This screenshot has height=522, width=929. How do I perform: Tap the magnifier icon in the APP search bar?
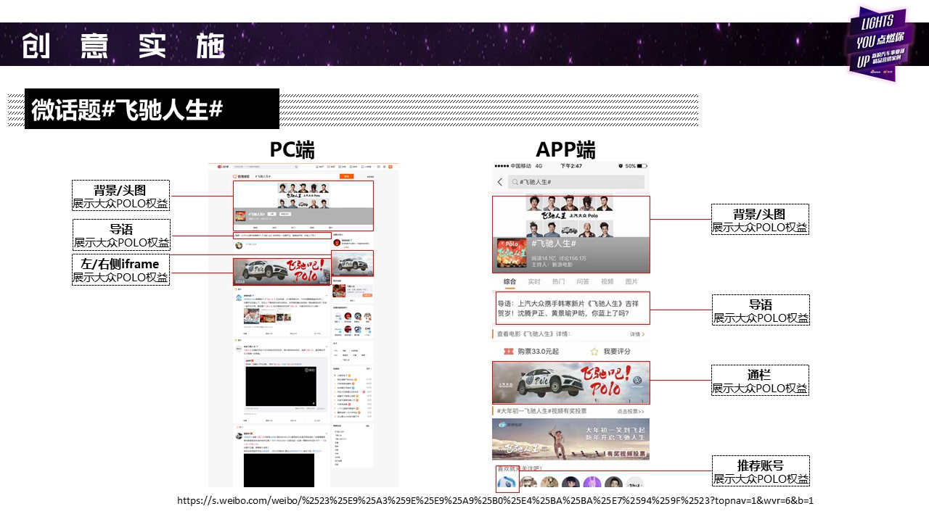coord(515,183)
